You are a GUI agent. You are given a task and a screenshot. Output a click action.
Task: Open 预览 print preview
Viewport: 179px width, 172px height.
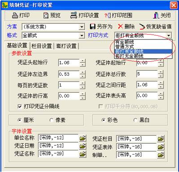pos(52,15)
